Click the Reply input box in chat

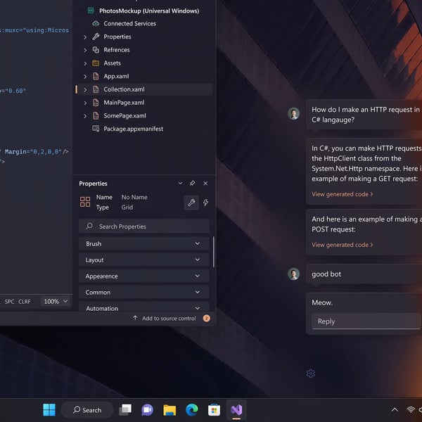366,321
